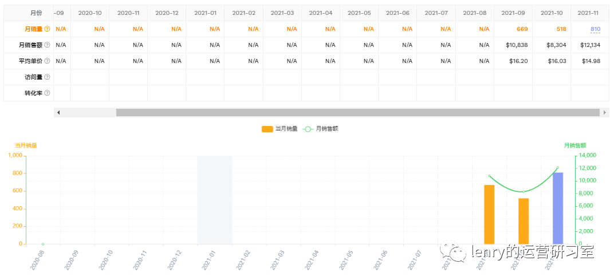Click the 转化率 row label
Image resolution: width=614 pixels, height=280 pixels.
pos(34,93)
